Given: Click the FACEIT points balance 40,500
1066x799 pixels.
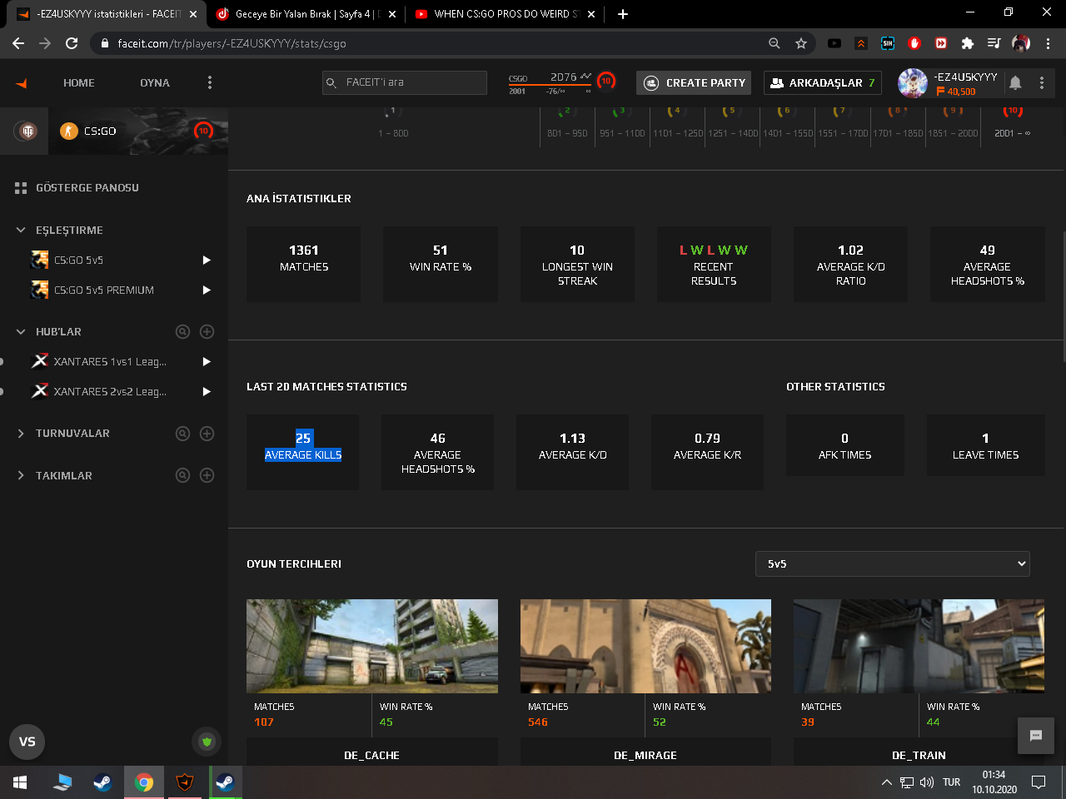Looking at the screenshot, I should 956,92.
